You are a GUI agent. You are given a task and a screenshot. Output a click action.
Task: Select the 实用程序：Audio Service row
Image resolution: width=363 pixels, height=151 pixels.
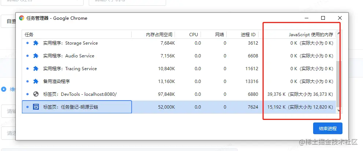pos(179,56)
